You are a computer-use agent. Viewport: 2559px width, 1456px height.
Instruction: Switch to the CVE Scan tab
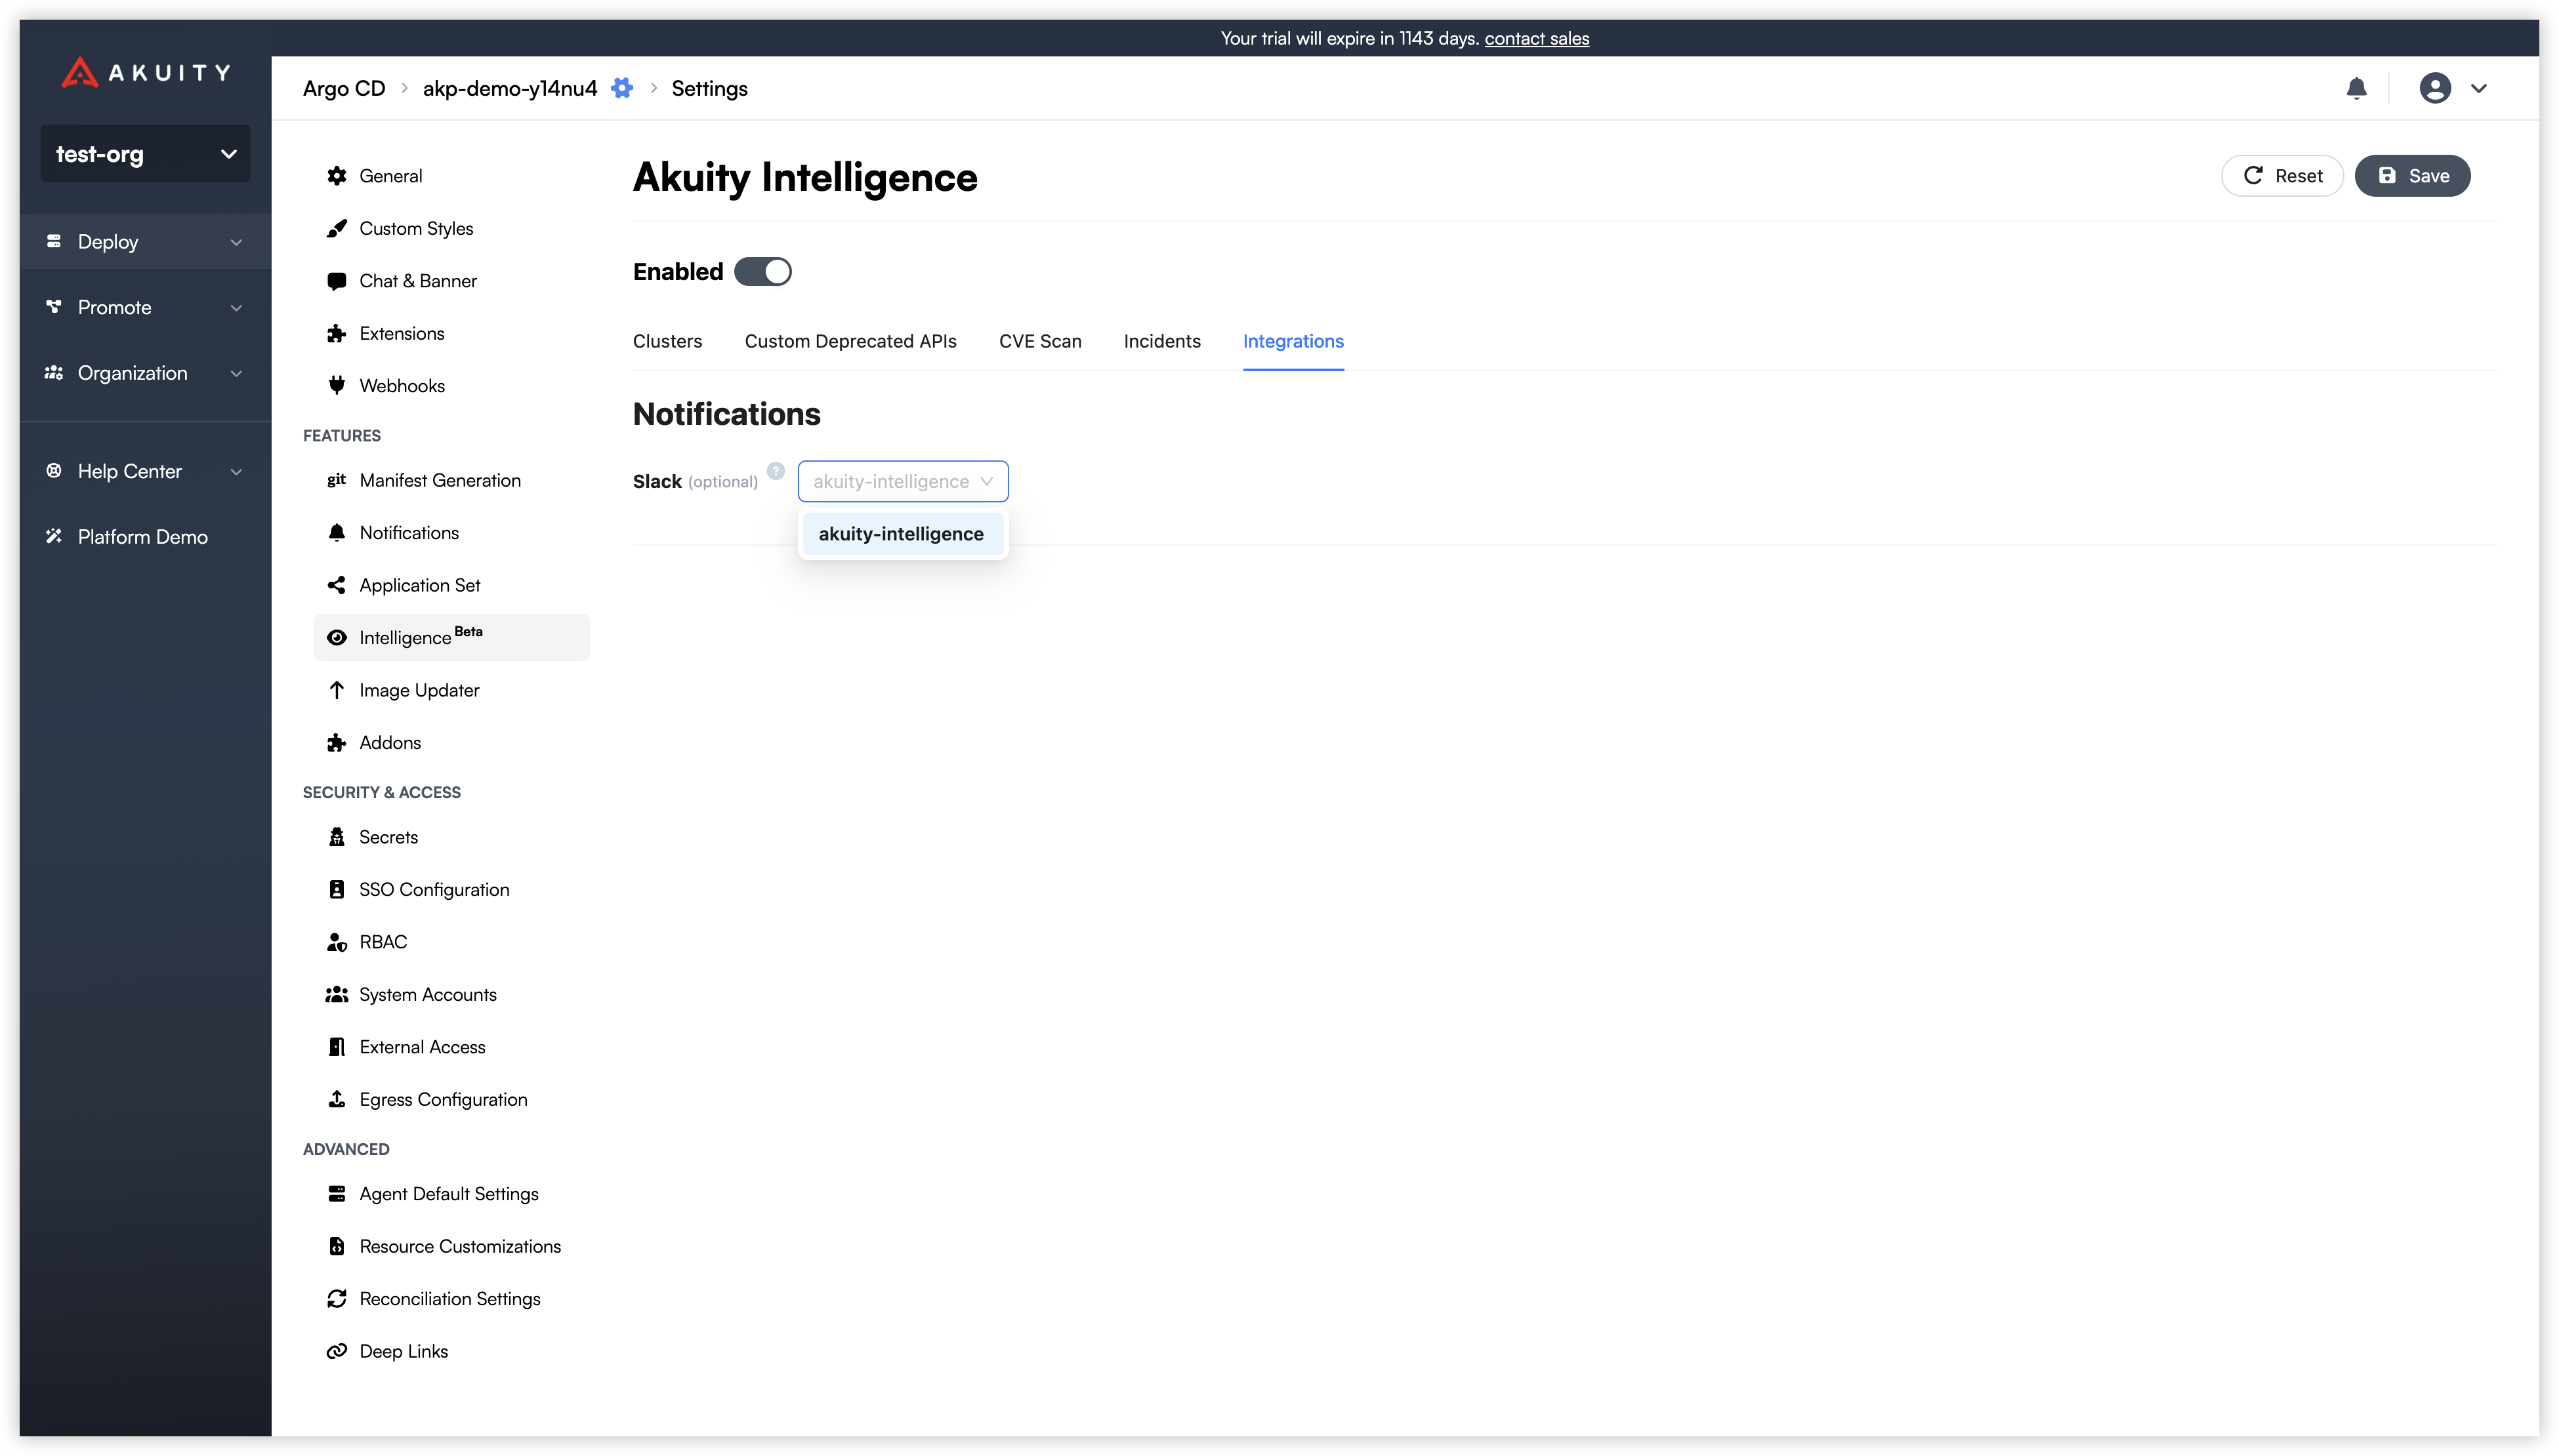point(1039,341)
